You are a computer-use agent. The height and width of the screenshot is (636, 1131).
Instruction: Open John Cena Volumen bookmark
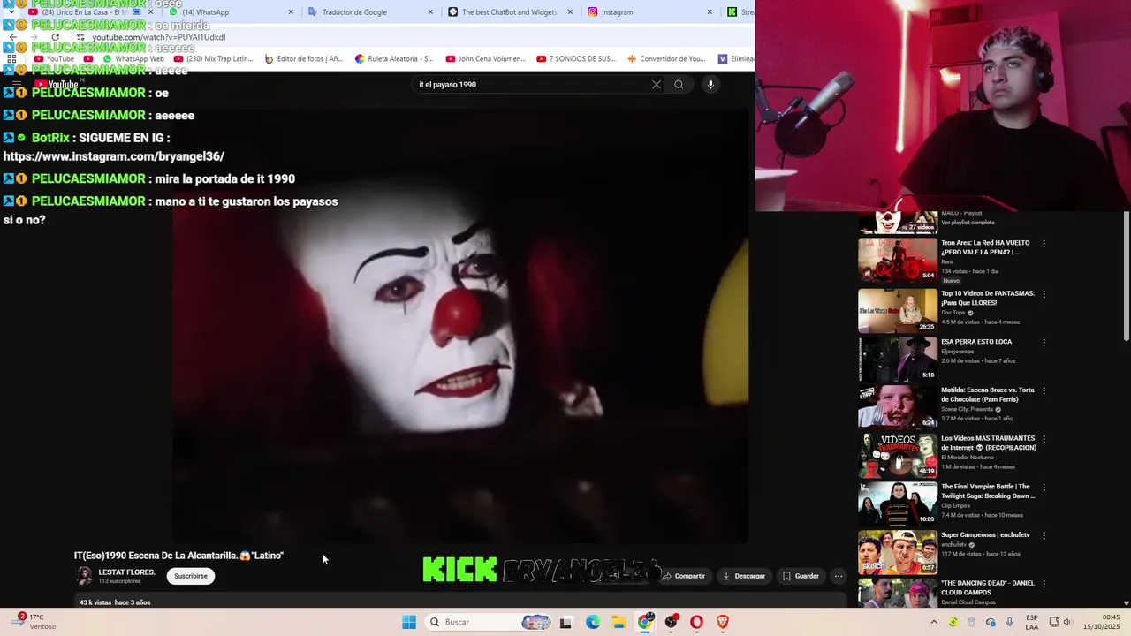(485, 59)
